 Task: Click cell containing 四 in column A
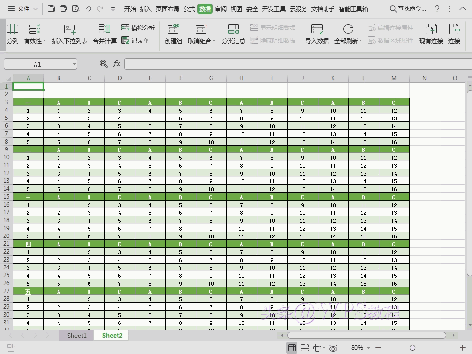(x=28, y=244)
